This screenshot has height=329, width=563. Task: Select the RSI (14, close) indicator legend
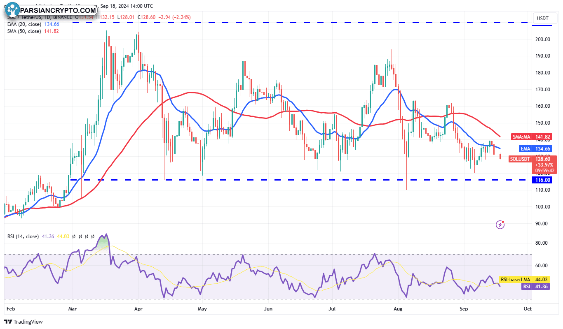pyautogui.click(x=23, y=236)
